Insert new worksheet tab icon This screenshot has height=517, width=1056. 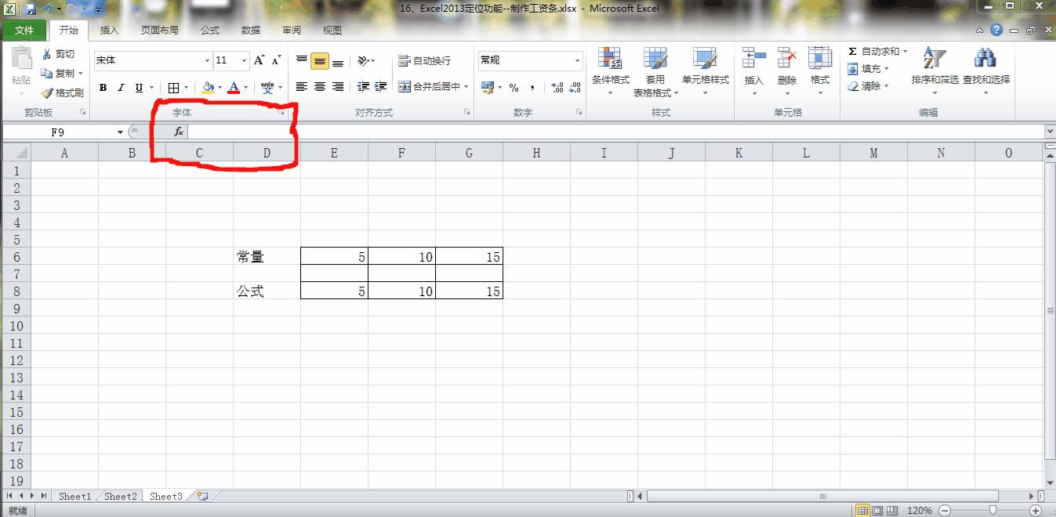point(203,496)
